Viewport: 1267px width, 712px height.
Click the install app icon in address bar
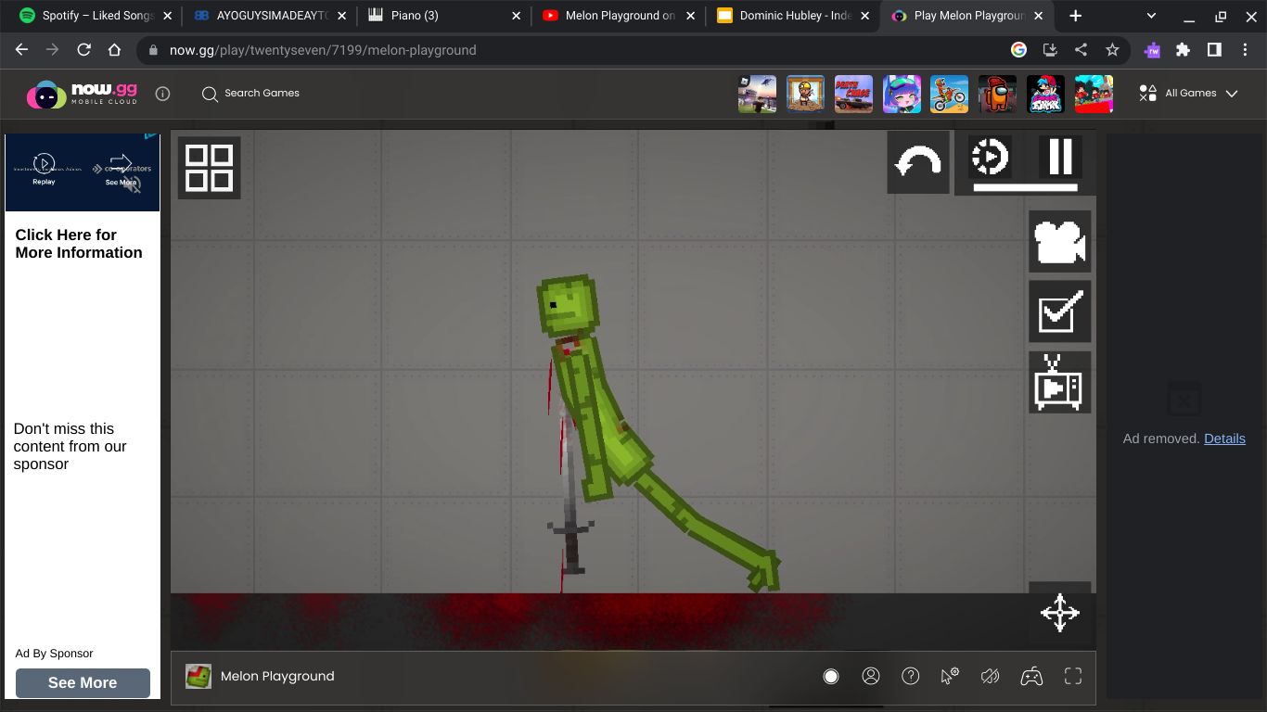[1050, 50]
